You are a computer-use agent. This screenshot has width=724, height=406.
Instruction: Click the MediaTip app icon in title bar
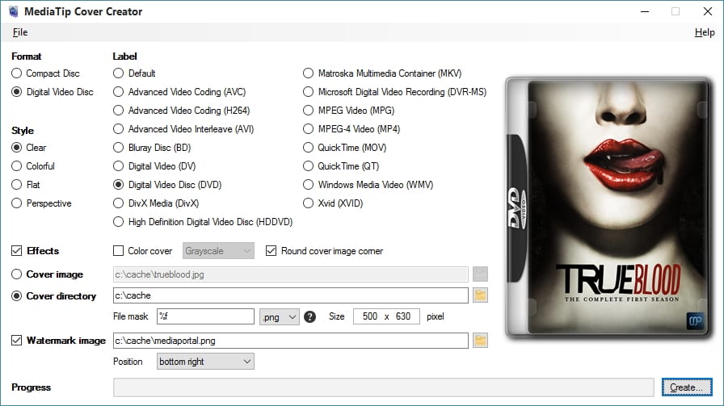pyautogui.click(x=13, y=11)
